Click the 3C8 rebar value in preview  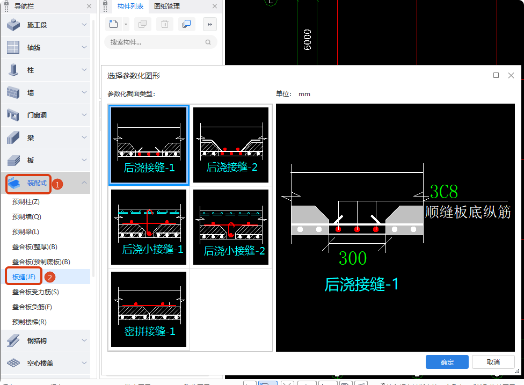[x=444, y=192]
